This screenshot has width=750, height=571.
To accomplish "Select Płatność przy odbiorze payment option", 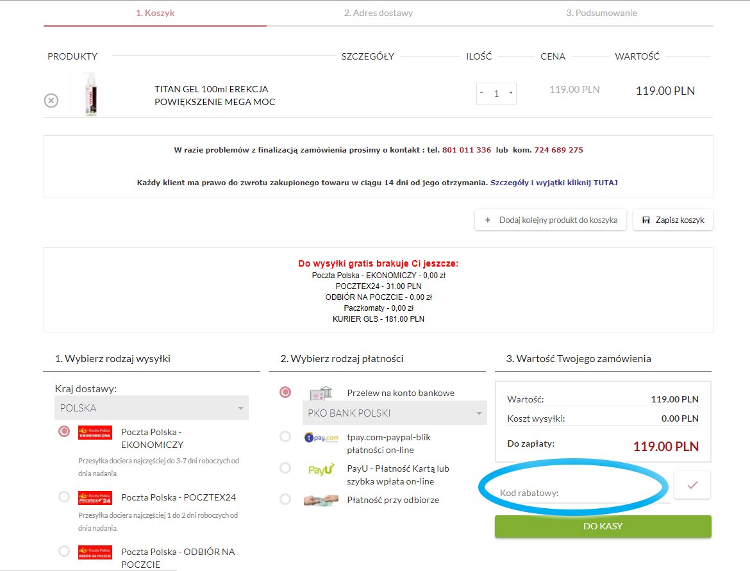I will point(285,499).
